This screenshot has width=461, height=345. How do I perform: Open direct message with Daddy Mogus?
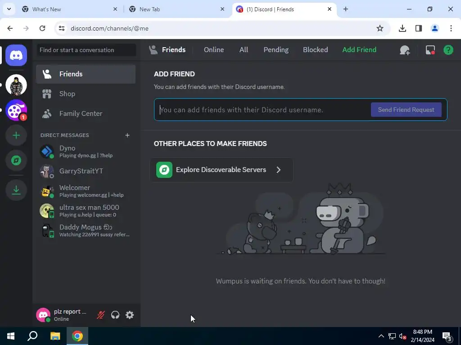pyautogui.click(x=86, y=230)
